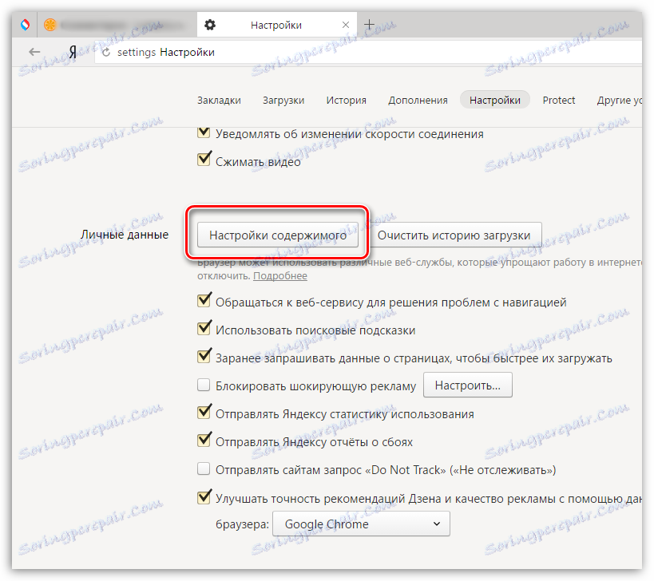Open the Дополнения section
The width and height of the screenshot is (654, 581).
tap(418, 100)
